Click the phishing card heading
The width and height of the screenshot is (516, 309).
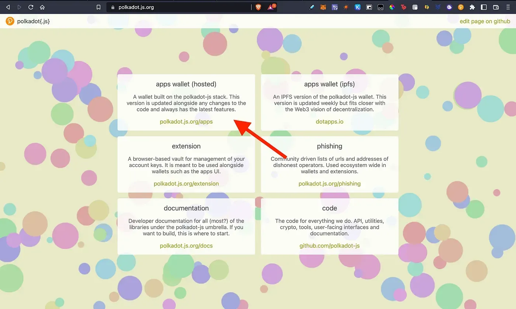coord(330,146)
